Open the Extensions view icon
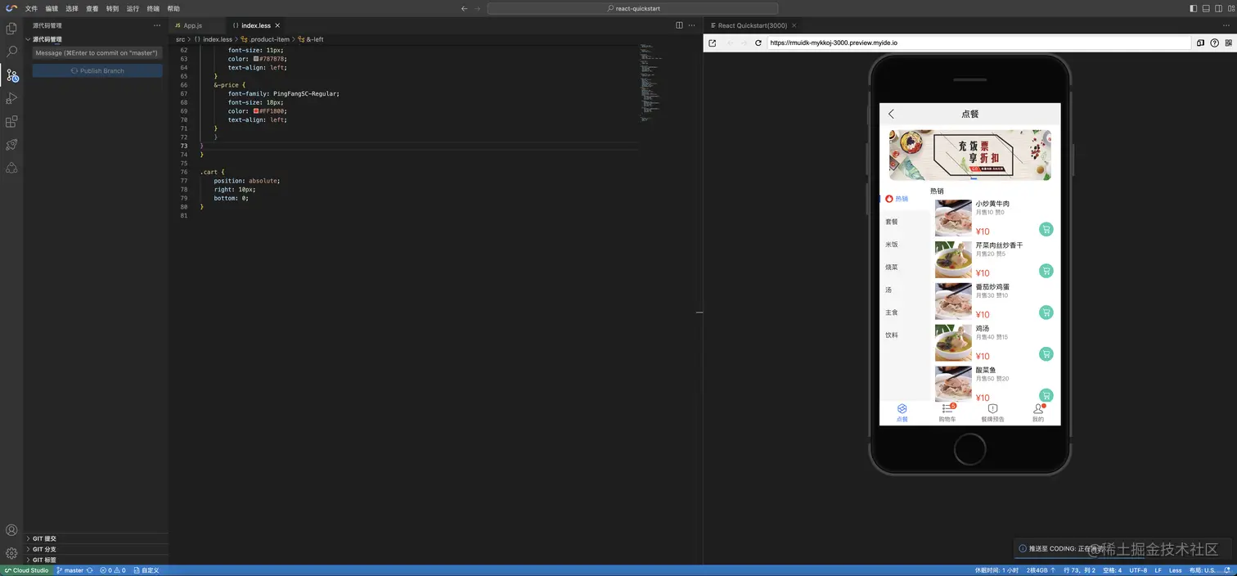1237x576 pixels. coord(11,122)
